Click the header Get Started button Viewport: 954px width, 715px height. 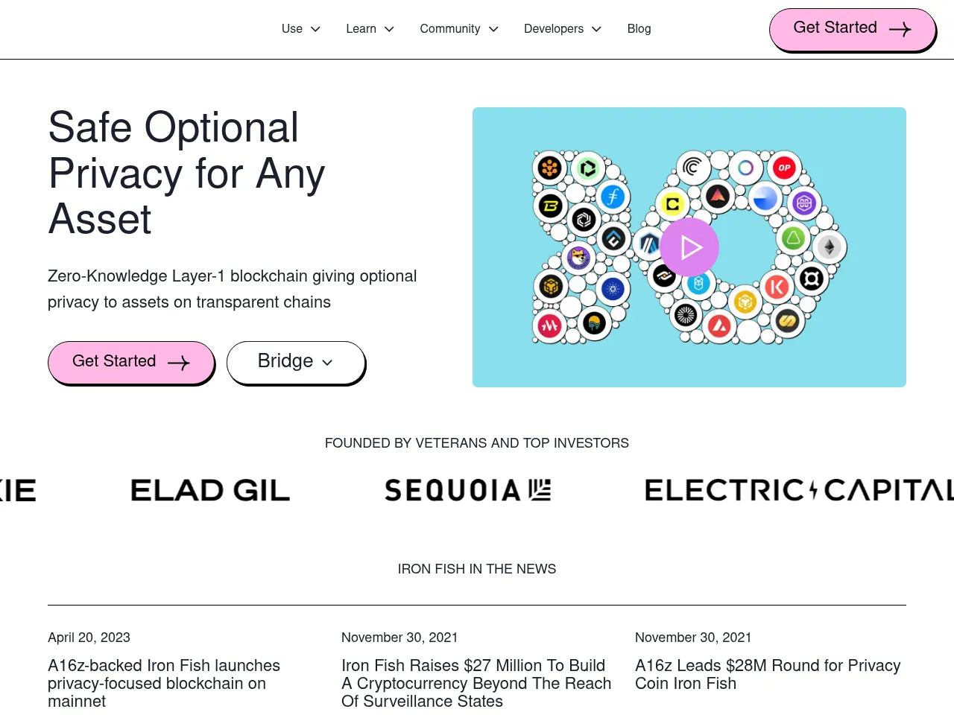[x=852, y=29]
